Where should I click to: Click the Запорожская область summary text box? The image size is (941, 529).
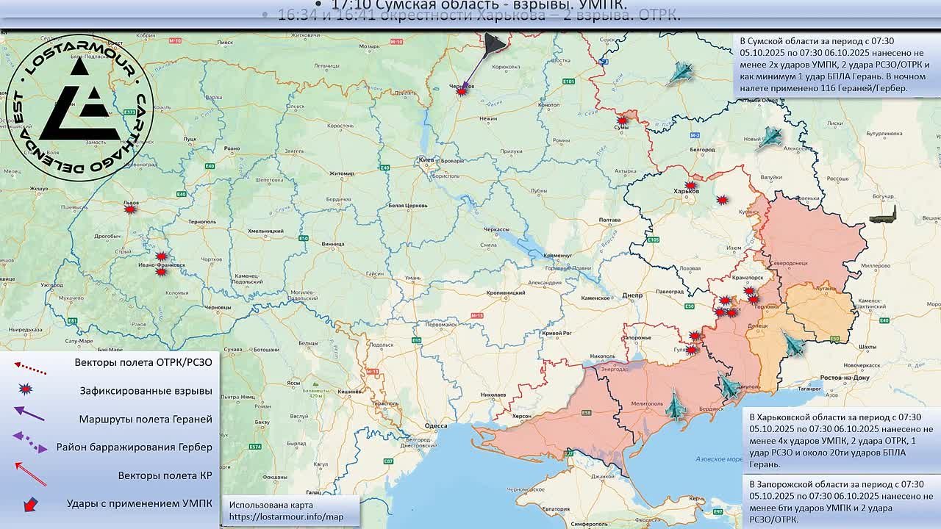840,502
